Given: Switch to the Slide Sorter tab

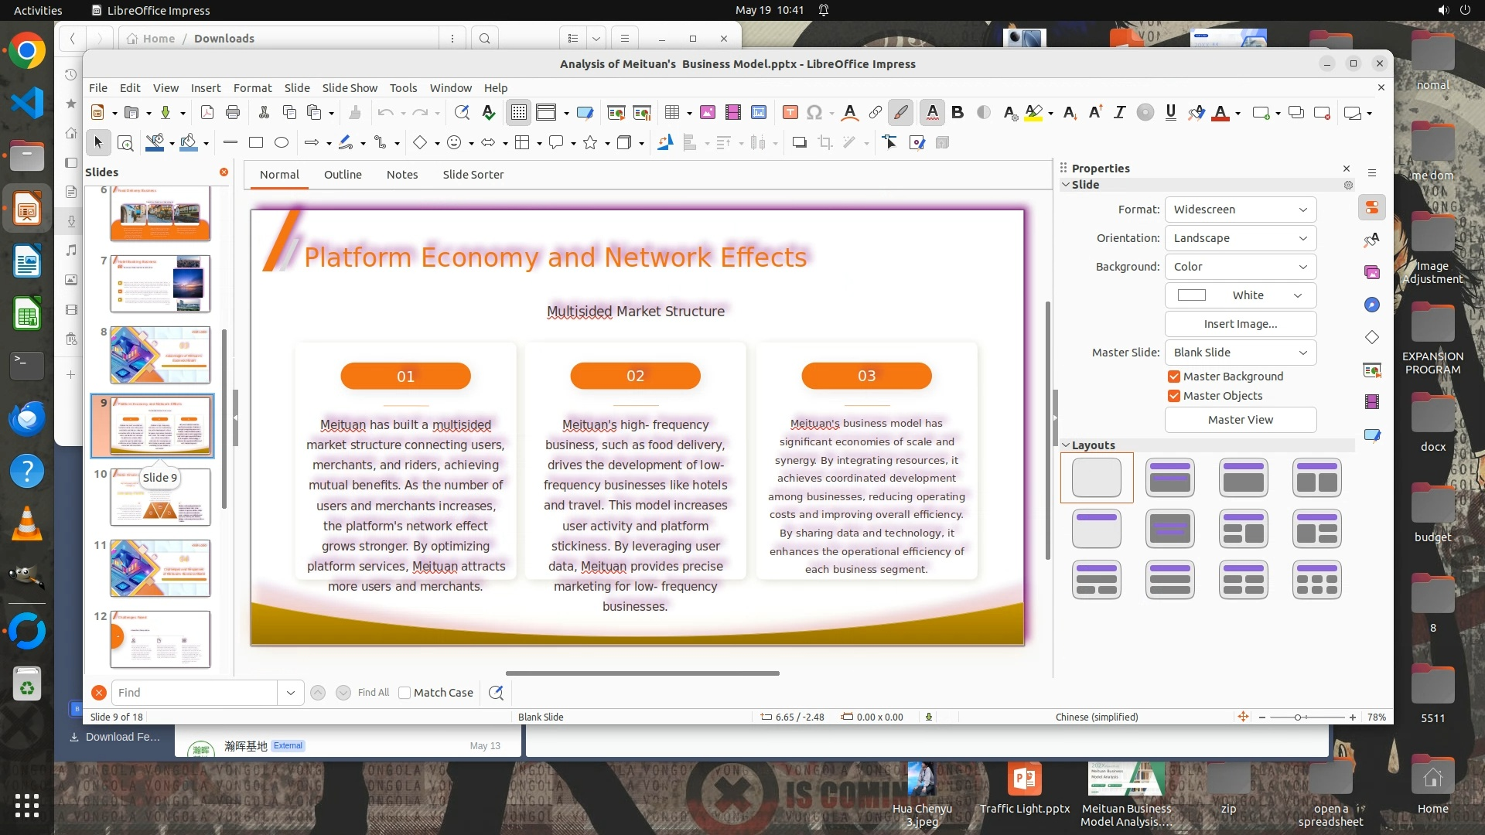Looking at the screenshot, I should click(473, 175).
